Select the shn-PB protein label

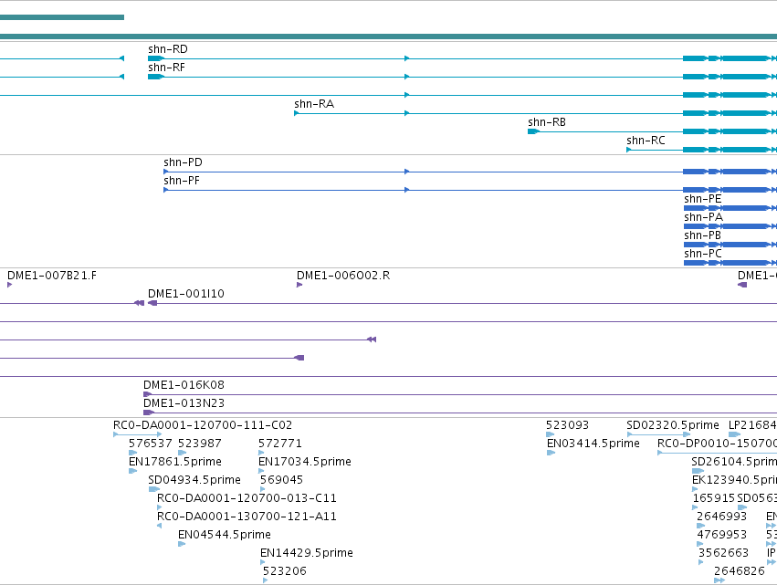[703, 235]
